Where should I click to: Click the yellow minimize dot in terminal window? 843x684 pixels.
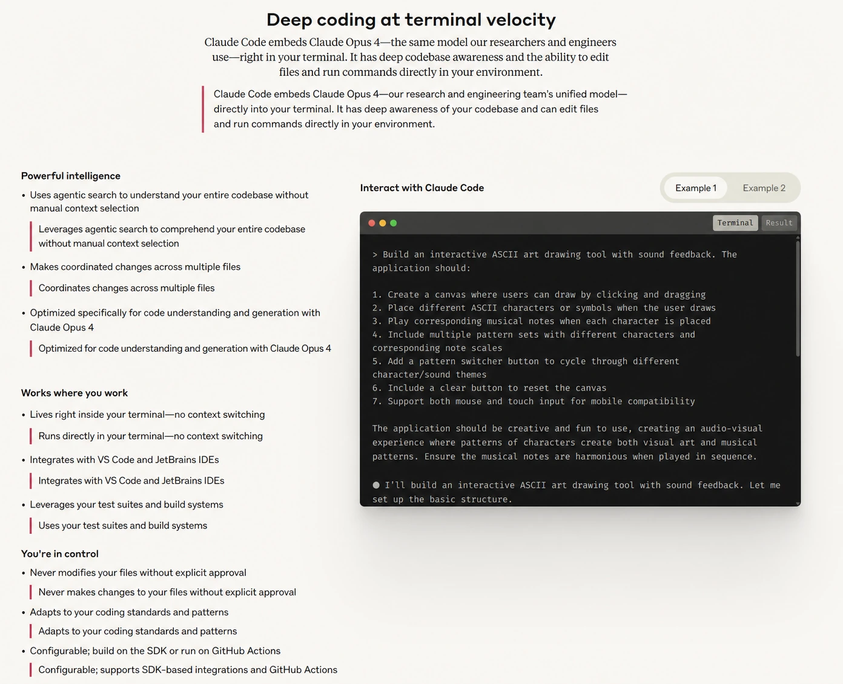[383, 223]
